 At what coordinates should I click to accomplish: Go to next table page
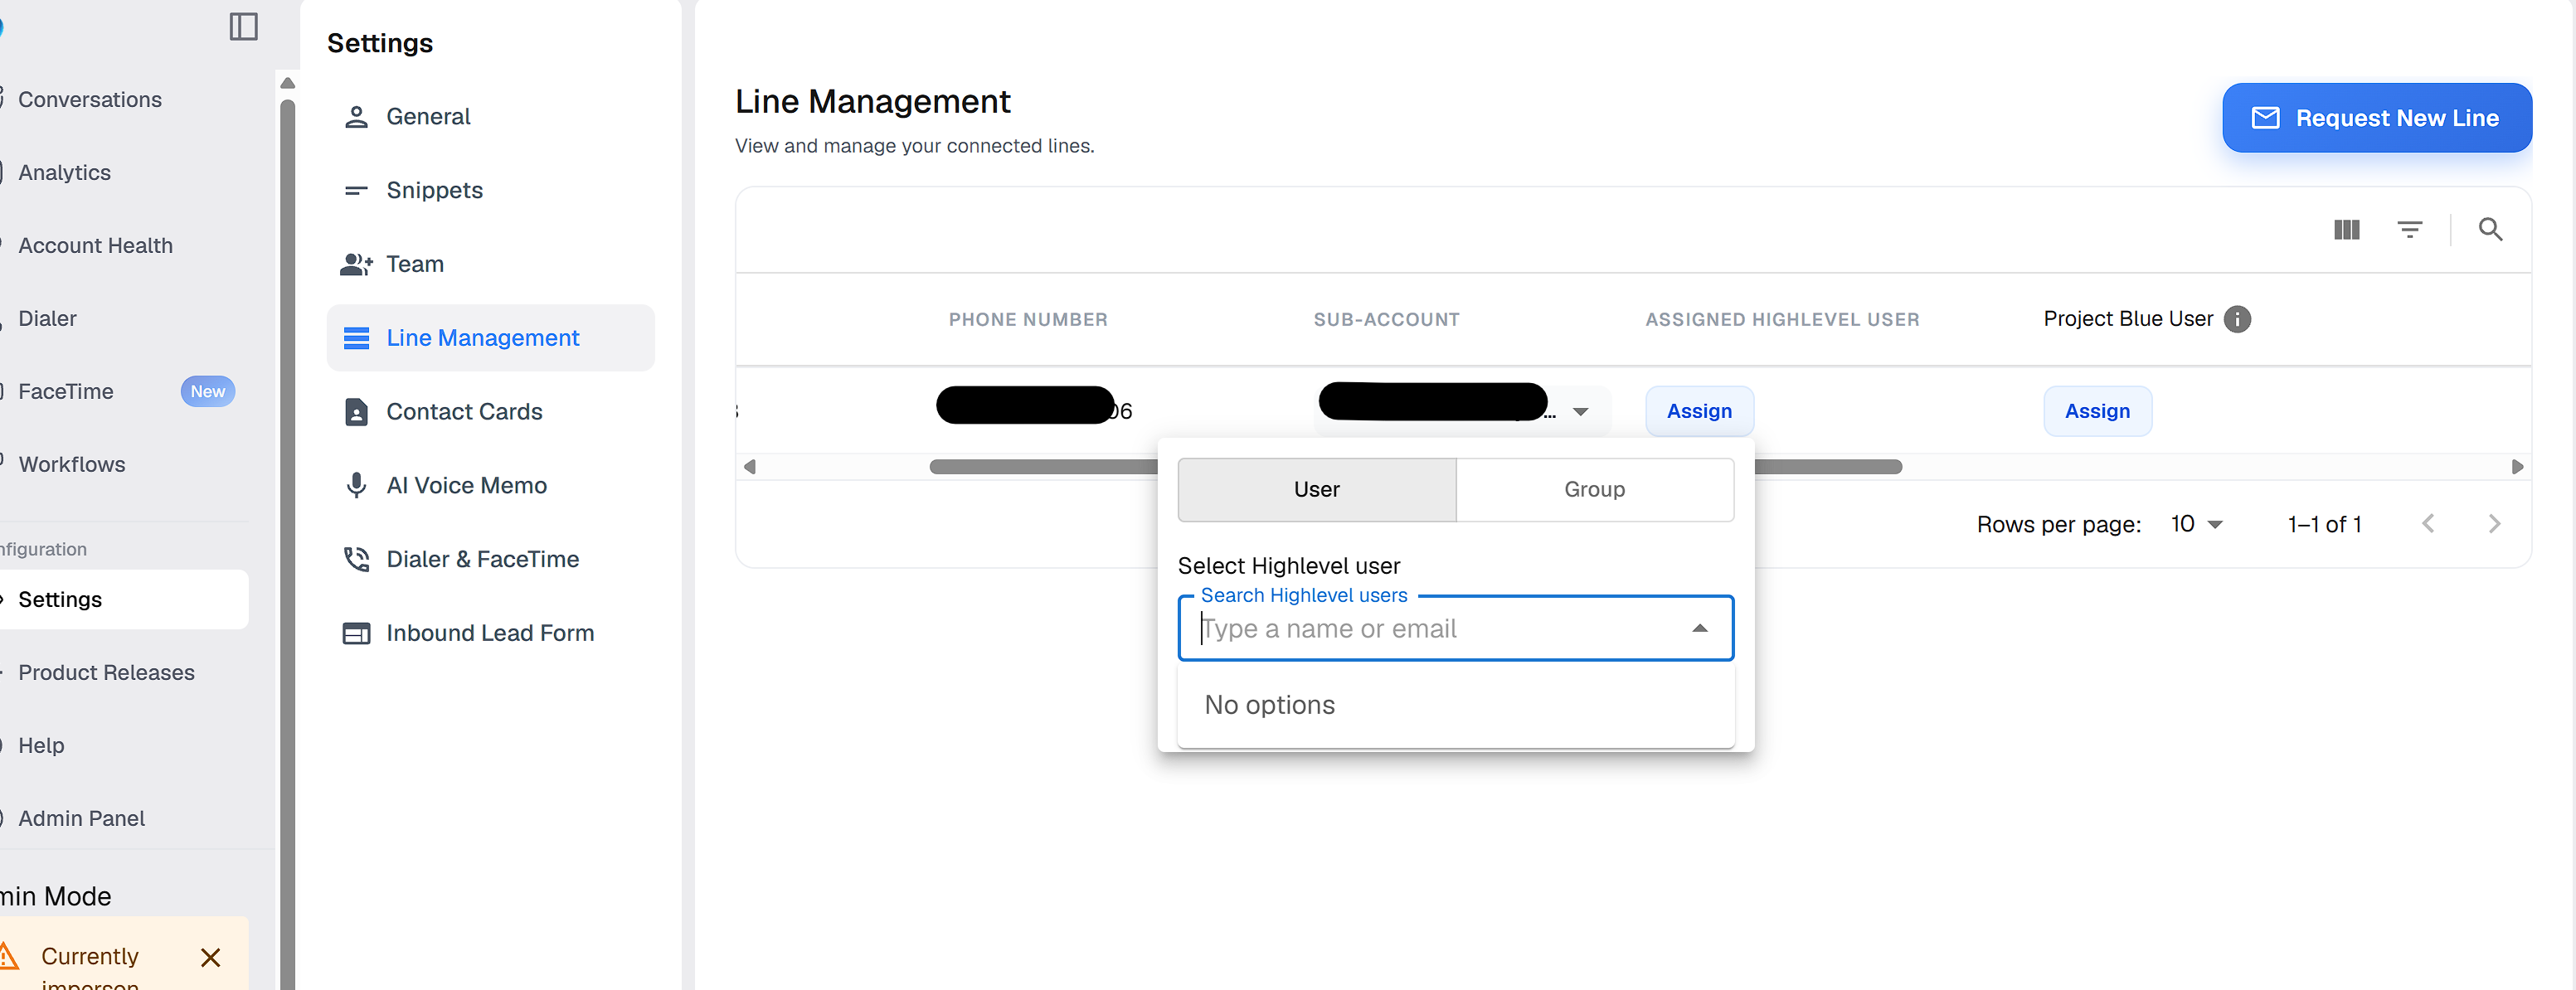click(2493, 524)
